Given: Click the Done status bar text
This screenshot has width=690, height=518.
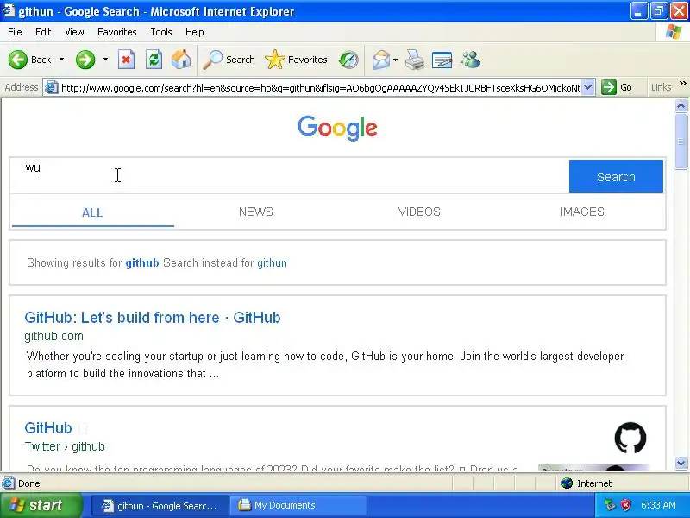Looking at the screenshot, I should (x=29, y=483).
